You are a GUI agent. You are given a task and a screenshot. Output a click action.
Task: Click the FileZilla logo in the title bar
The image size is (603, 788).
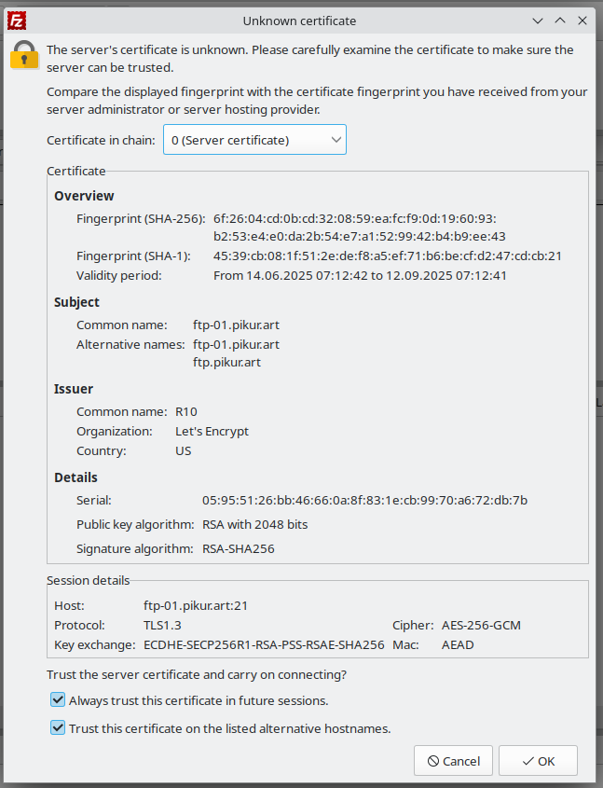(x=16, y=20)
